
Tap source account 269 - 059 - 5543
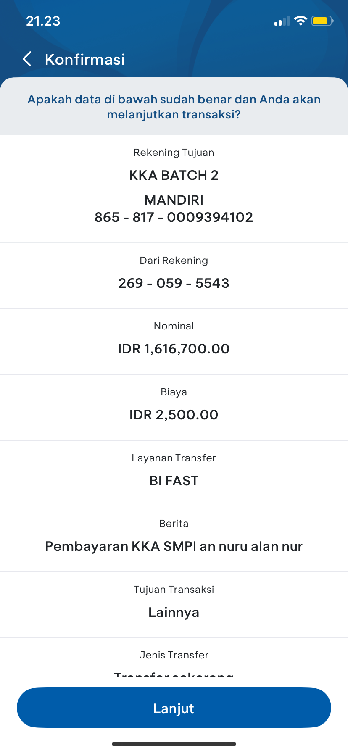click(x=174, y=283)
